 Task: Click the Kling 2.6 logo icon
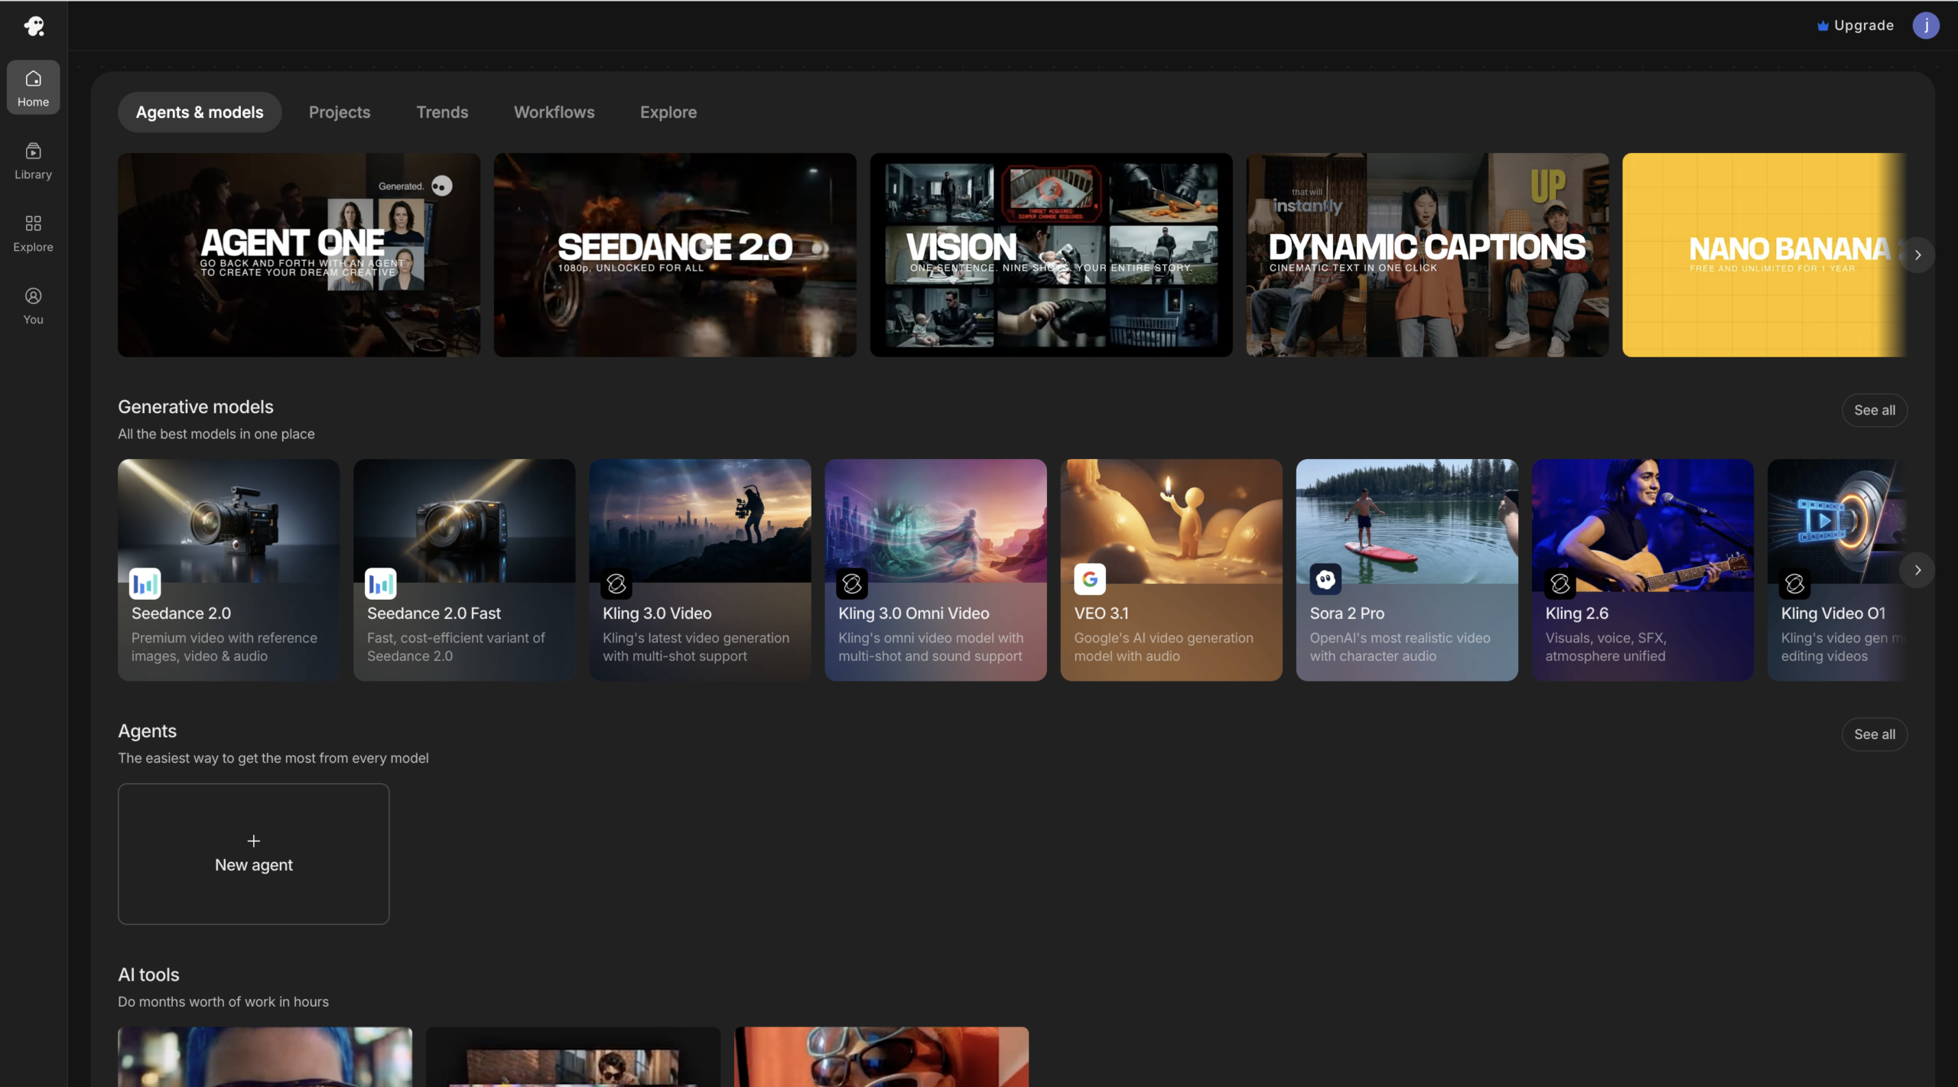tap(1560, 584)
